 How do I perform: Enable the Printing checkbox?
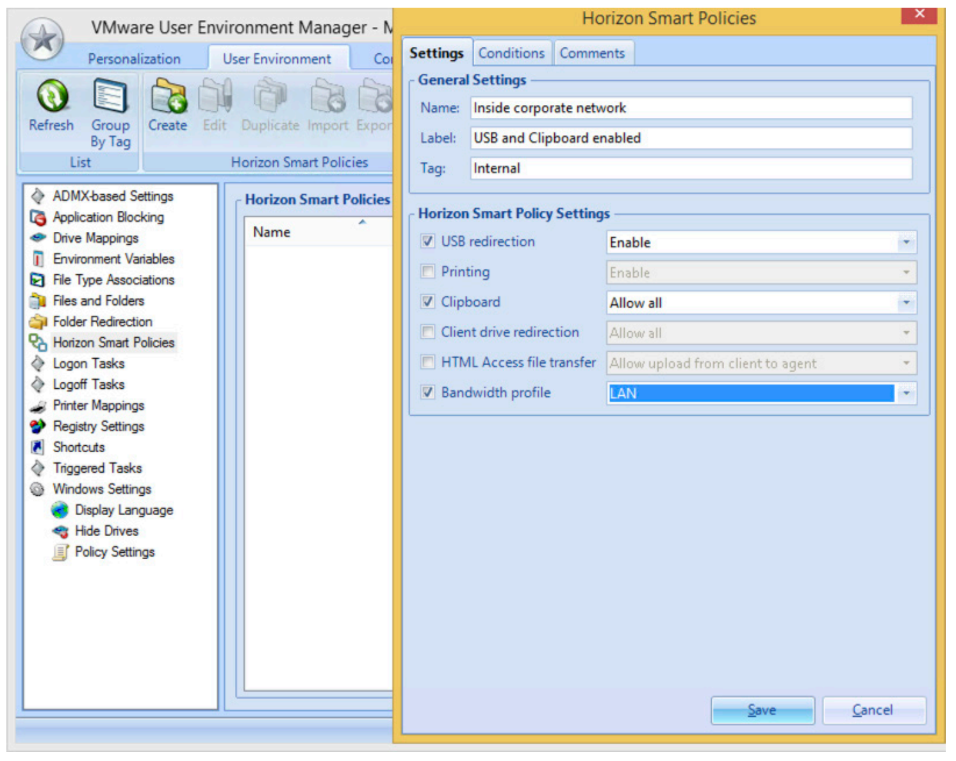coord(427,272)
